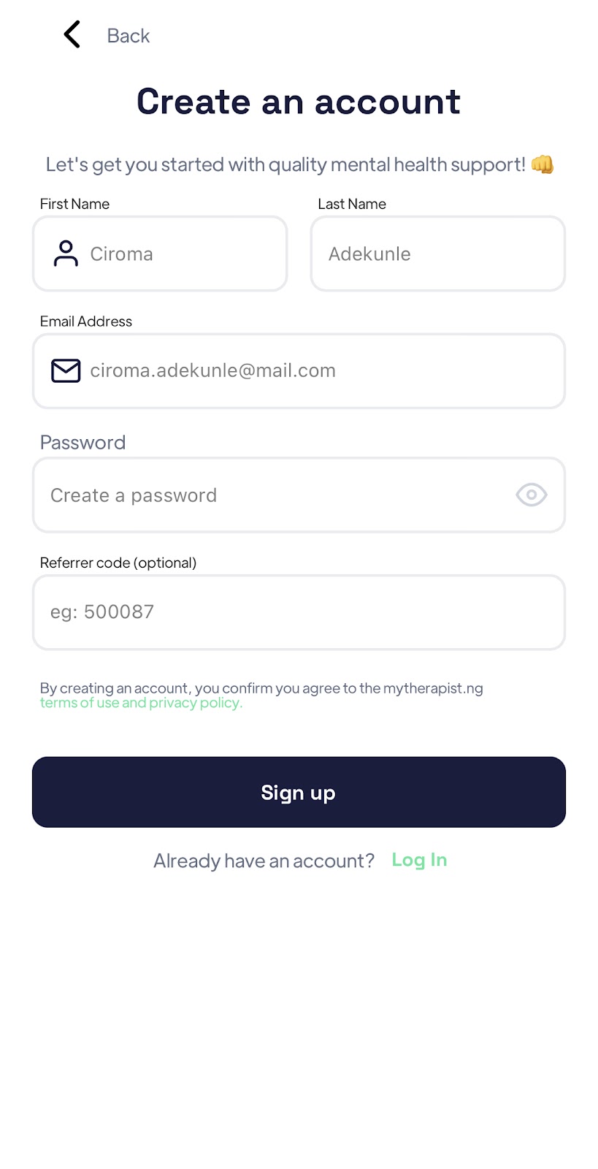The height and width of the screenshot is (1169, 598).
Task: Focus the Last Name field showing Adekunle
Action: tap(438, 254)
